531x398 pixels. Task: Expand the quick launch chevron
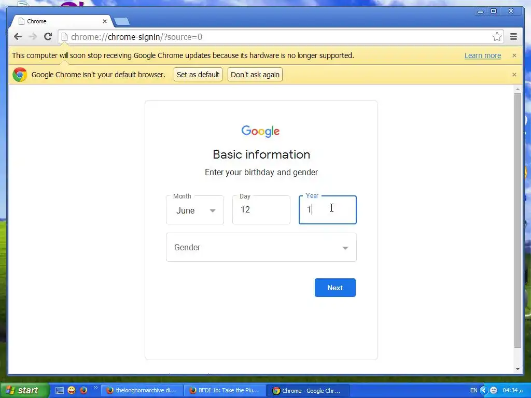(x=95, y=388)
